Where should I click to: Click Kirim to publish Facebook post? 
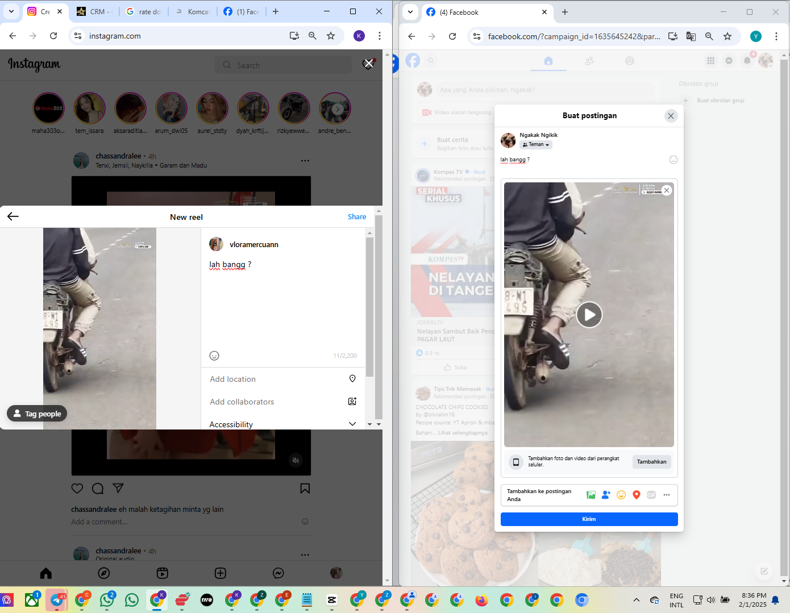589,519
